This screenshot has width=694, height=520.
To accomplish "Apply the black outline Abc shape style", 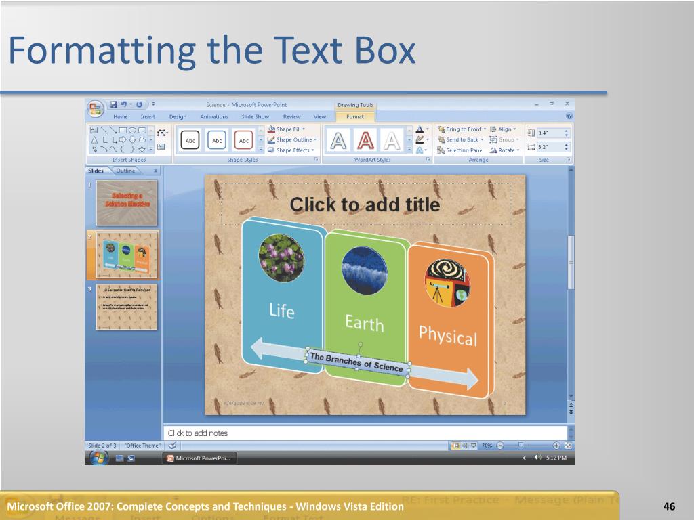I will tap(190, 140).
